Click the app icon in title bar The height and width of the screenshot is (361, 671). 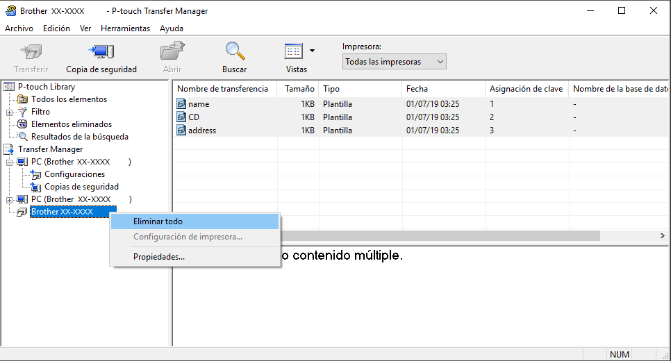[x=10, y=10]
